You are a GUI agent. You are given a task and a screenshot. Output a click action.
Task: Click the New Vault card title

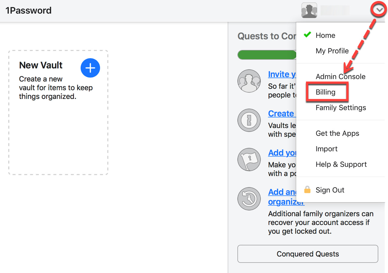click(x=41, y=65)
